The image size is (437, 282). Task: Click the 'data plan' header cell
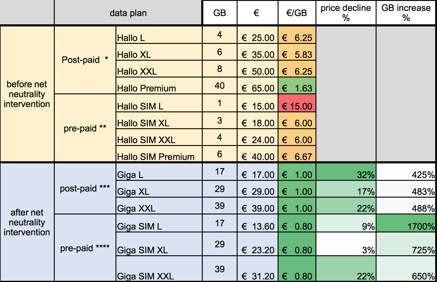(128, 13)
